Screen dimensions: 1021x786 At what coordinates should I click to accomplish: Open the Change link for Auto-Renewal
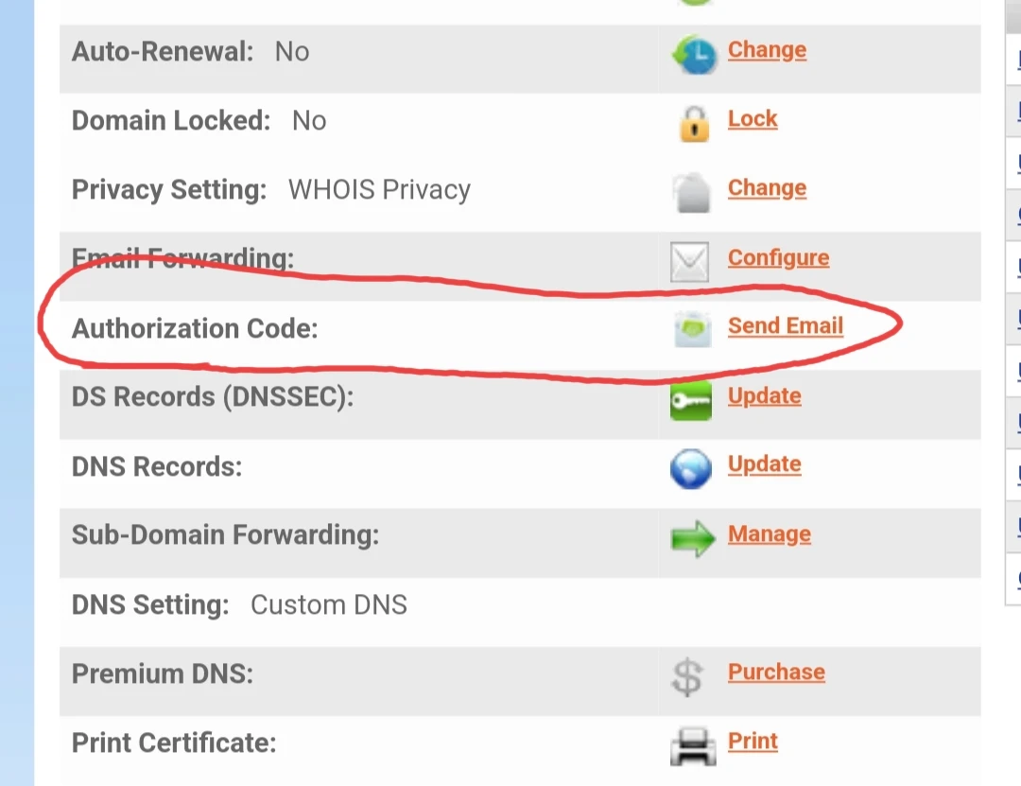pyautogui.click(x=767, y=50)
